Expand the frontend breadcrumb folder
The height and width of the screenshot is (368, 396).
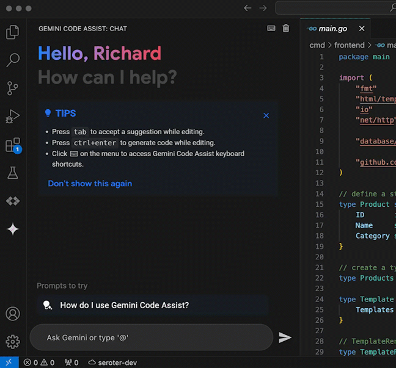350,45
